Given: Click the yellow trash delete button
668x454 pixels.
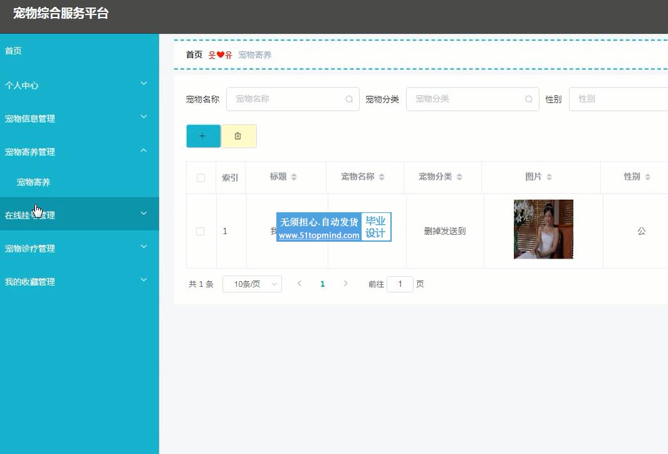Looking at the screenshot, I should (x=239, y=136).
